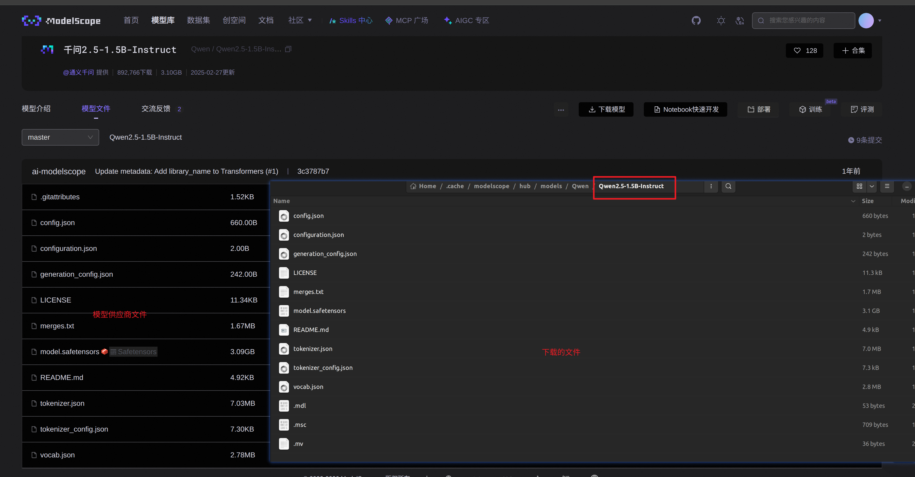Open the more options ellipsis button
The height and width of the screenshot is (477, 915).
[561, 110]
